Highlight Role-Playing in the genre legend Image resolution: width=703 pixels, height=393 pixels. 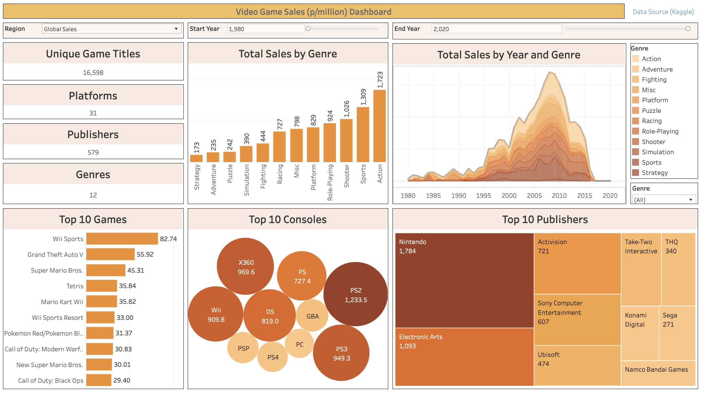click(x=660, y=131)
